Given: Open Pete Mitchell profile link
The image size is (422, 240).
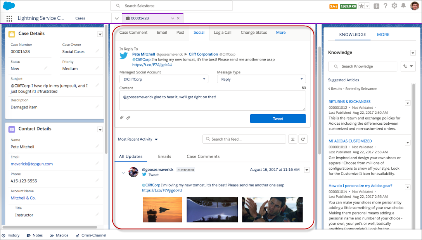Looking at the screenshot, I should click(x=144, y=54).
